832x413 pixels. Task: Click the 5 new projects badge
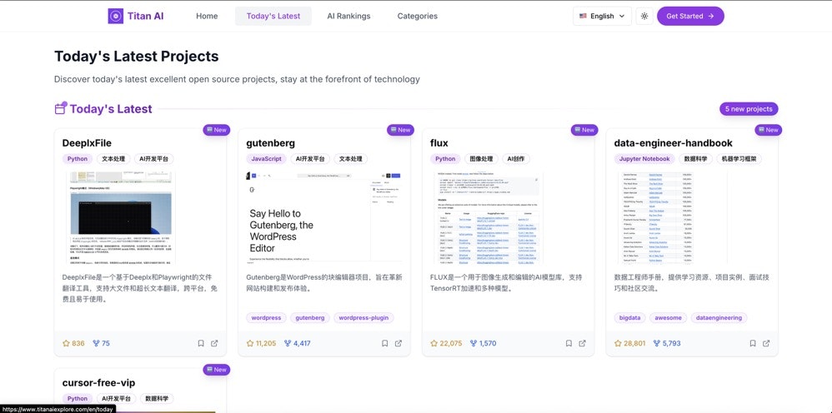coord(749,109)
